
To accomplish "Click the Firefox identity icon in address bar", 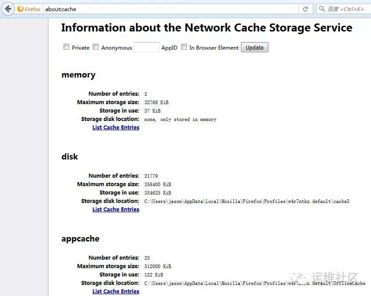I will click(x=20, y=9).
